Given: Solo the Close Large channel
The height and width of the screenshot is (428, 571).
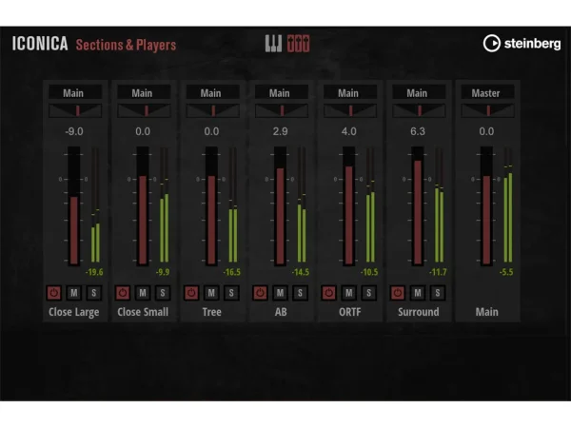Looking at the screenshot, I should 93,293.
